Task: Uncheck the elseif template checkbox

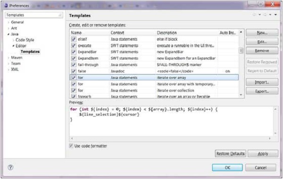Action: (x=74, y=39)
